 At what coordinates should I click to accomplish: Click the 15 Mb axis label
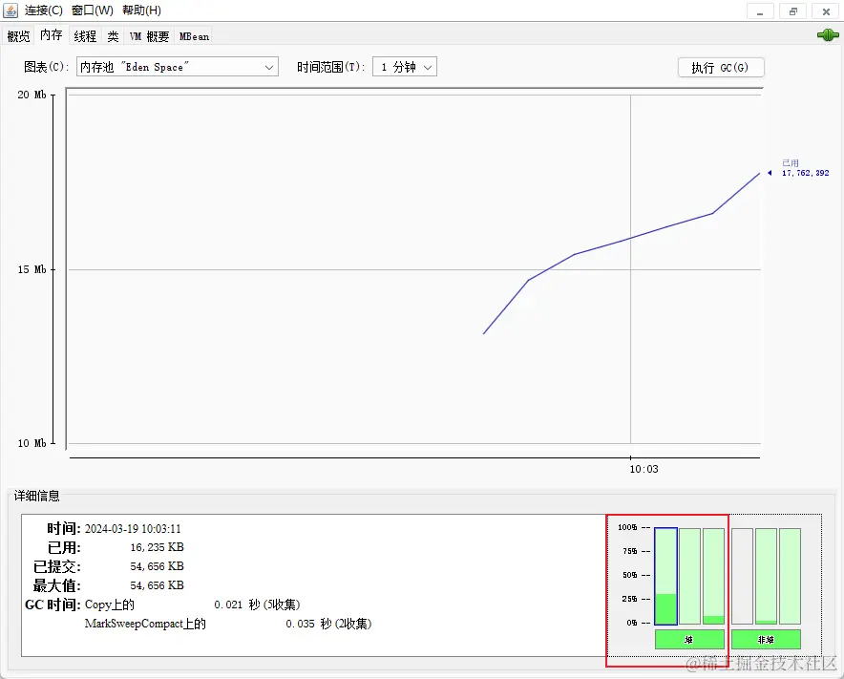pyautogui.click(x=32, y=269)
